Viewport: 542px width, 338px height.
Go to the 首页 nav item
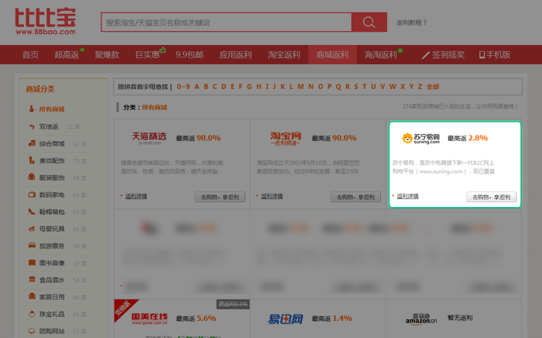[x=30, y=55]
